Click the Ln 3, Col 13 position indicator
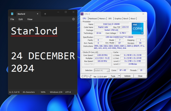171x111 pixels. pyautogui.click(x=14, y=92)
